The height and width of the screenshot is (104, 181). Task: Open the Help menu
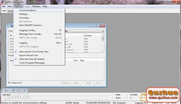pyautogui.click(x=45, y=6)
